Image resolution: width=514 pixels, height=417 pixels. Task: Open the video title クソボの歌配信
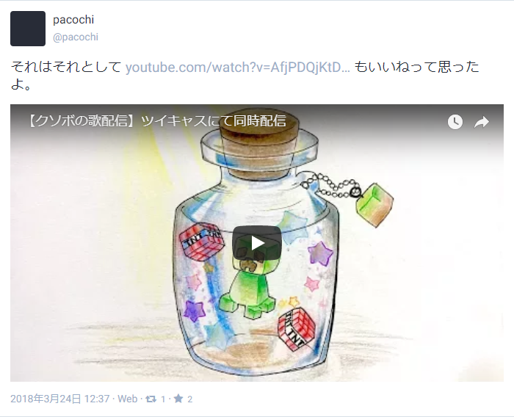157,121
